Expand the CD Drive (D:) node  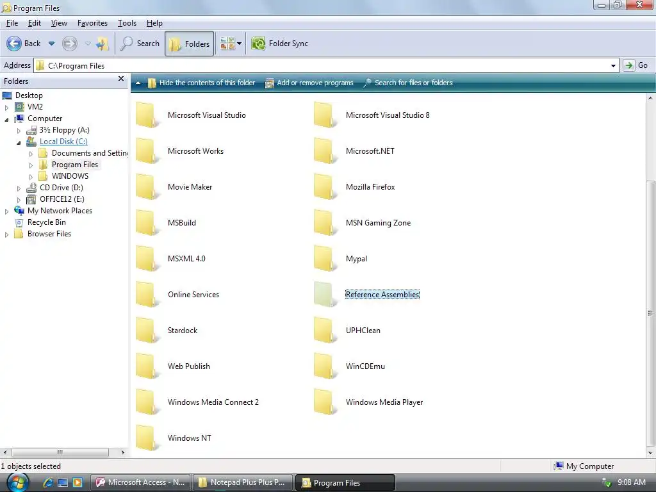tap(19, 188)
